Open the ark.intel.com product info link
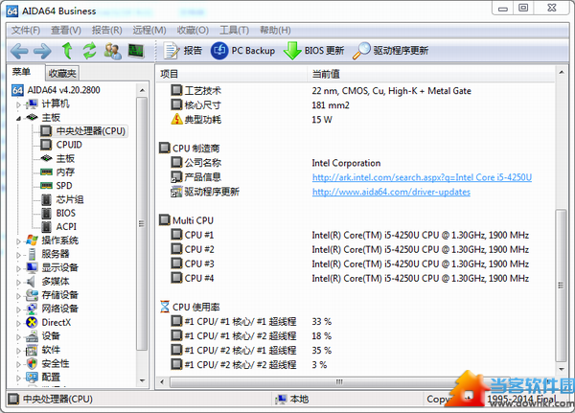The image size is (575, 413). click(422, 177)
